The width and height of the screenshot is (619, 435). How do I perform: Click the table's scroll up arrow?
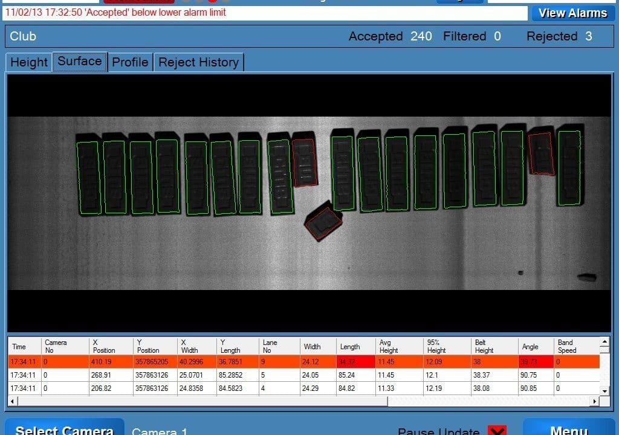point(604,343)
